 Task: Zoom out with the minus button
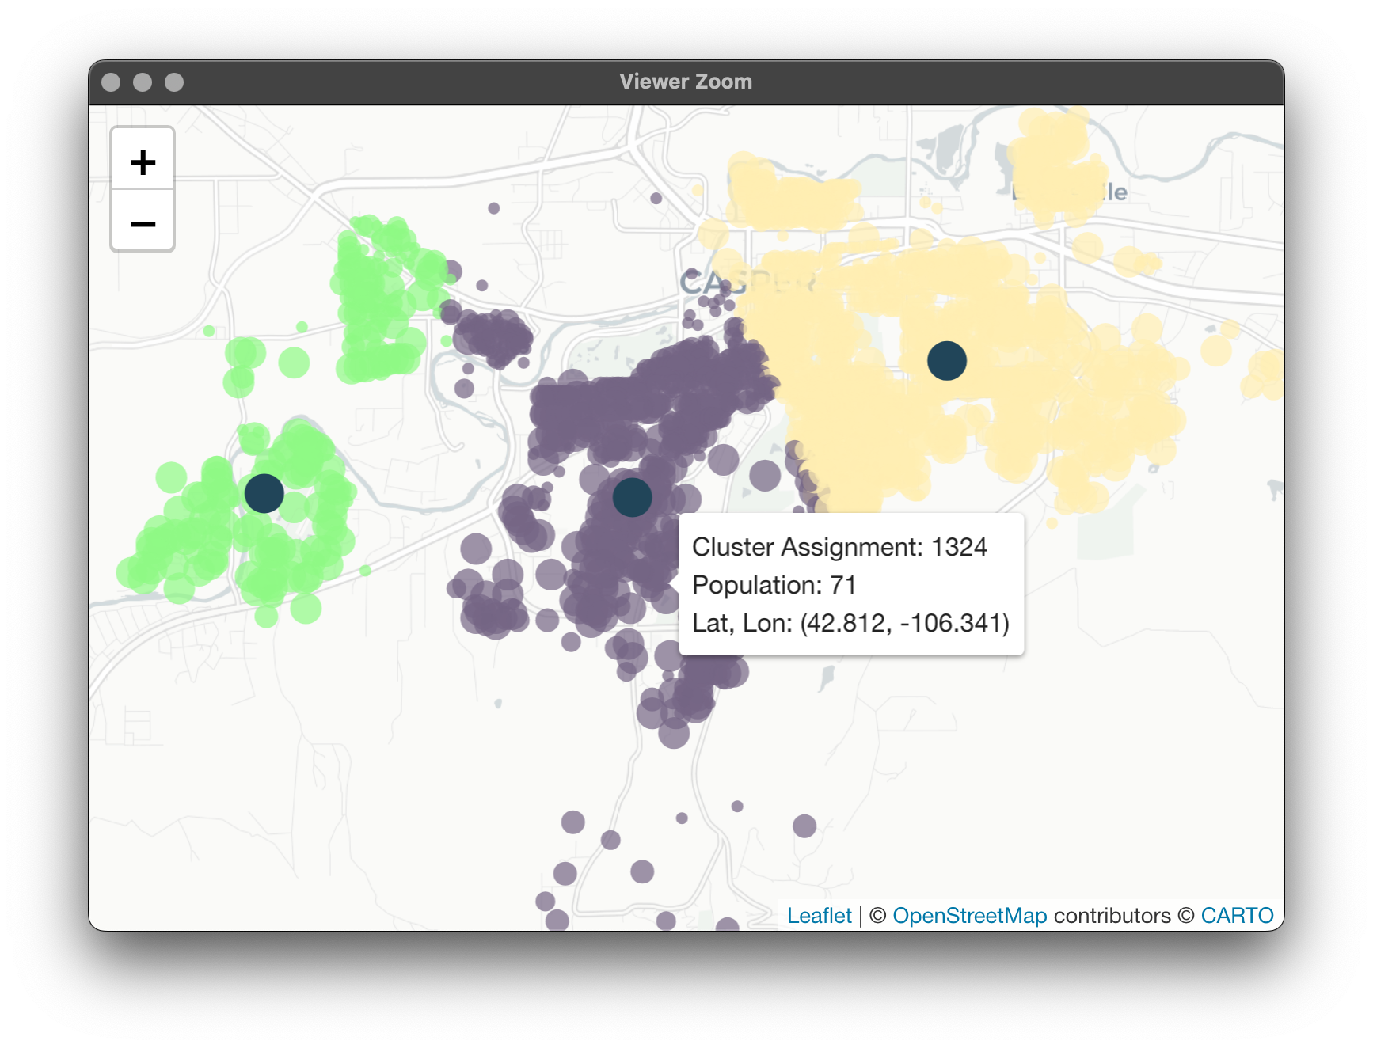143,223
